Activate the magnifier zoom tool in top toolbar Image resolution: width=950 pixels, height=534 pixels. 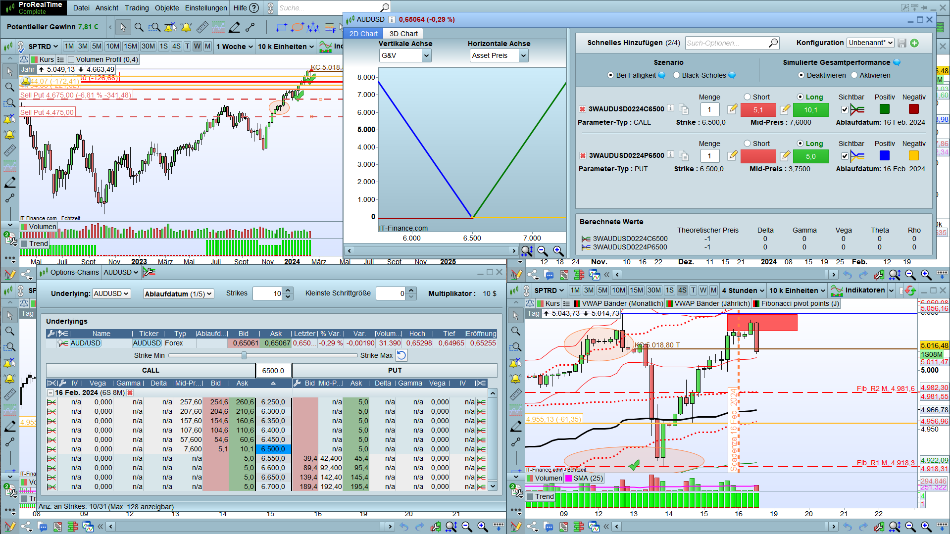(x=139, y=27)
